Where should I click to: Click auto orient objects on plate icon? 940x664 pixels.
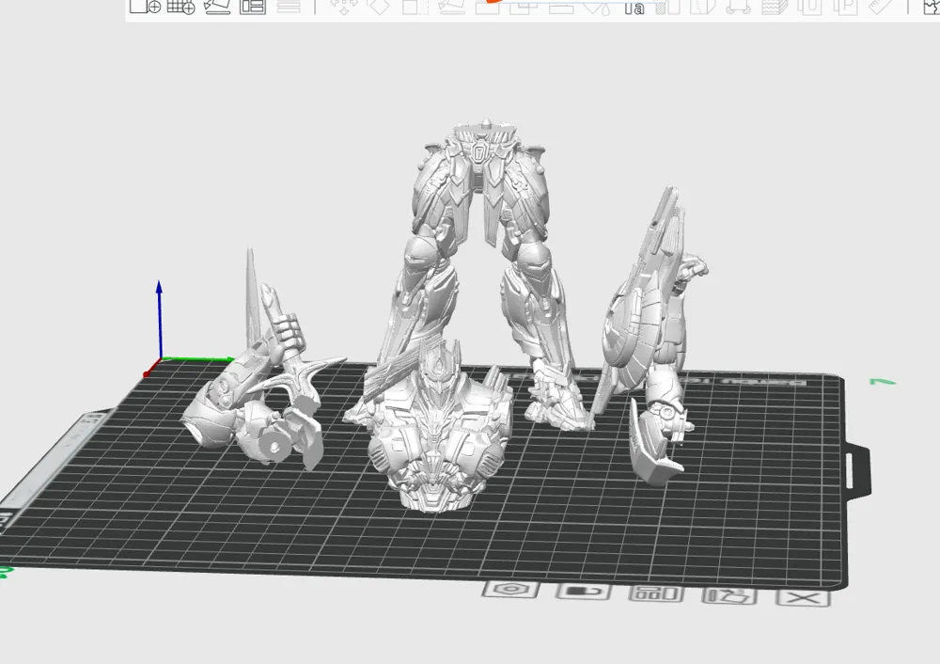point(729,595)
